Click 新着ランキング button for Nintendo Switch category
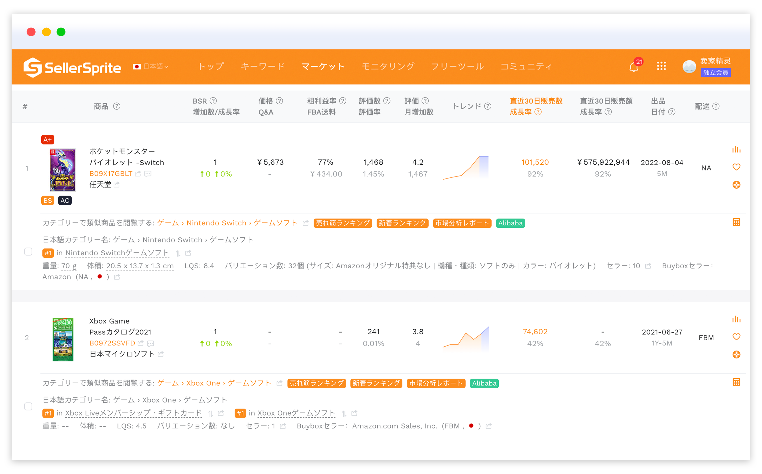 pyautogui.click(x=402, y=223)
